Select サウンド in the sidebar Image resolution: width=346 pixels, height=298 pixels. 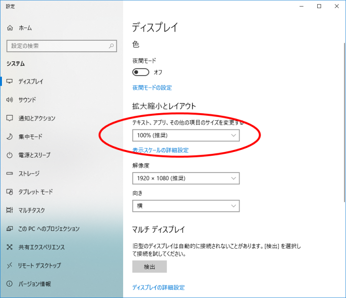tap(61, 100)
